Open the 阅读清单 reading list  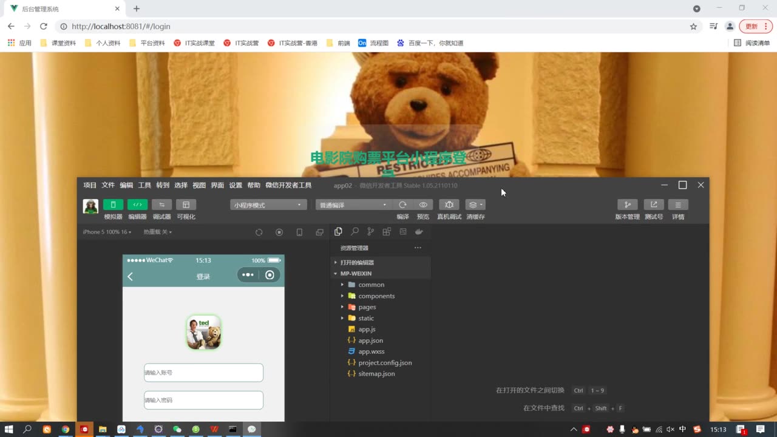point(752,43)
